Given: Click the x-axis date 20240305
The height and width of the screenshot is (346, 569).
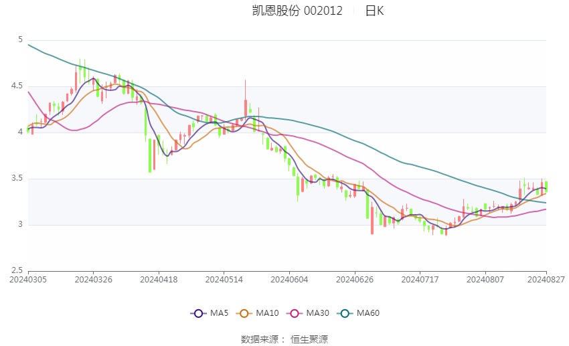Looking at the screenshot, I should (x=28, y=280).
